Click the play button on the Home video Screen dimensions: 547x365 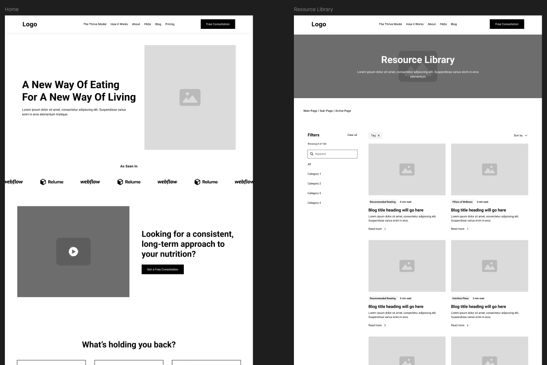pos(73,252)
